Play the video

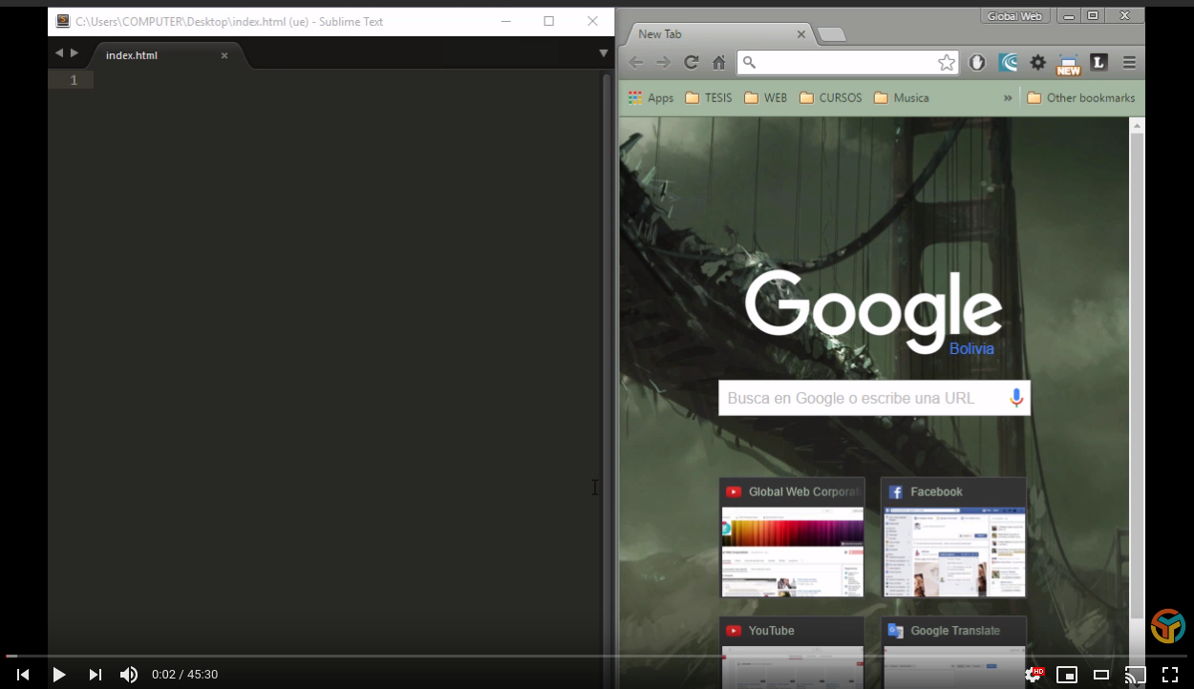pyautogui.click(x=59, y=675)
